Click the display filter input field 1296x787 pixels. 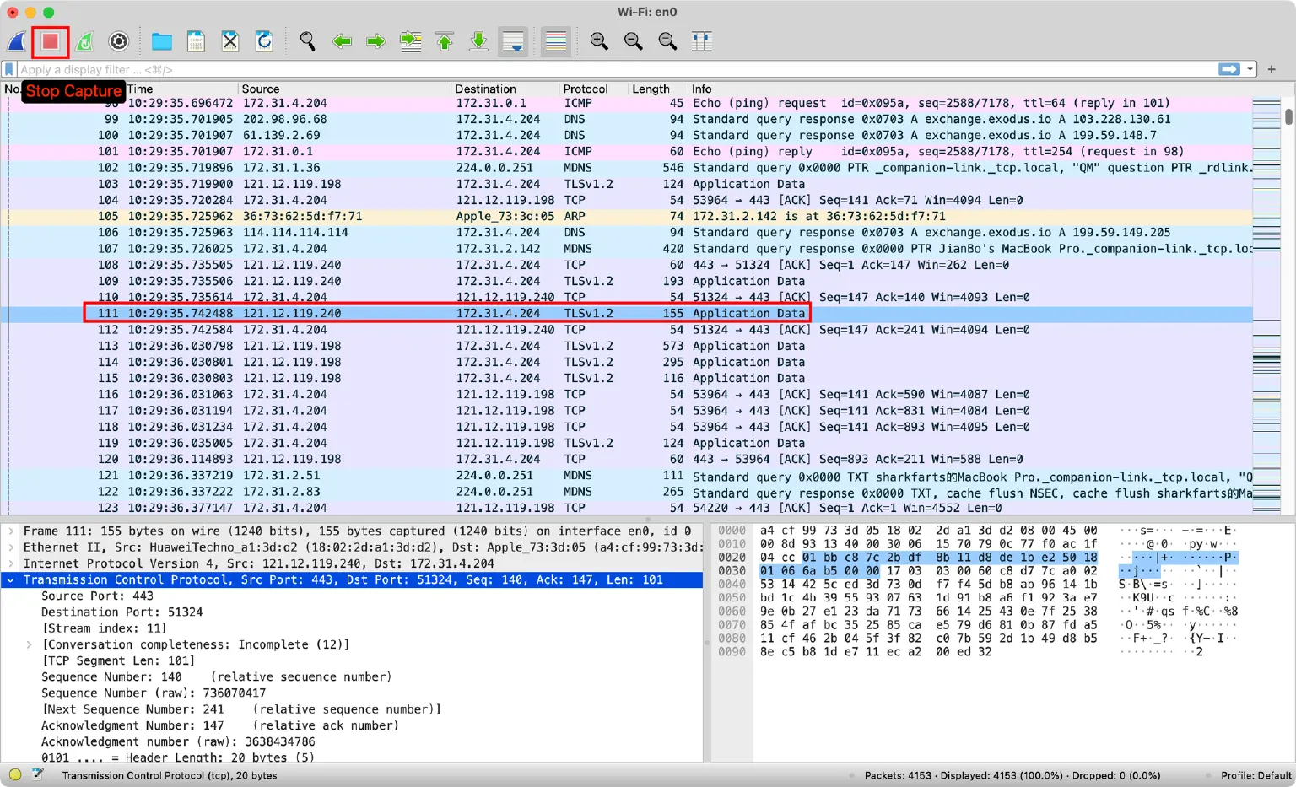[591, 69]
